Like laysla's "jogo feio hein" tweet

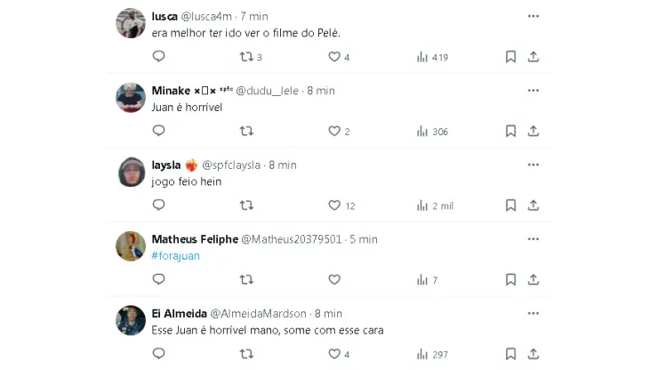pyautogui.click(x=334, y=205)
